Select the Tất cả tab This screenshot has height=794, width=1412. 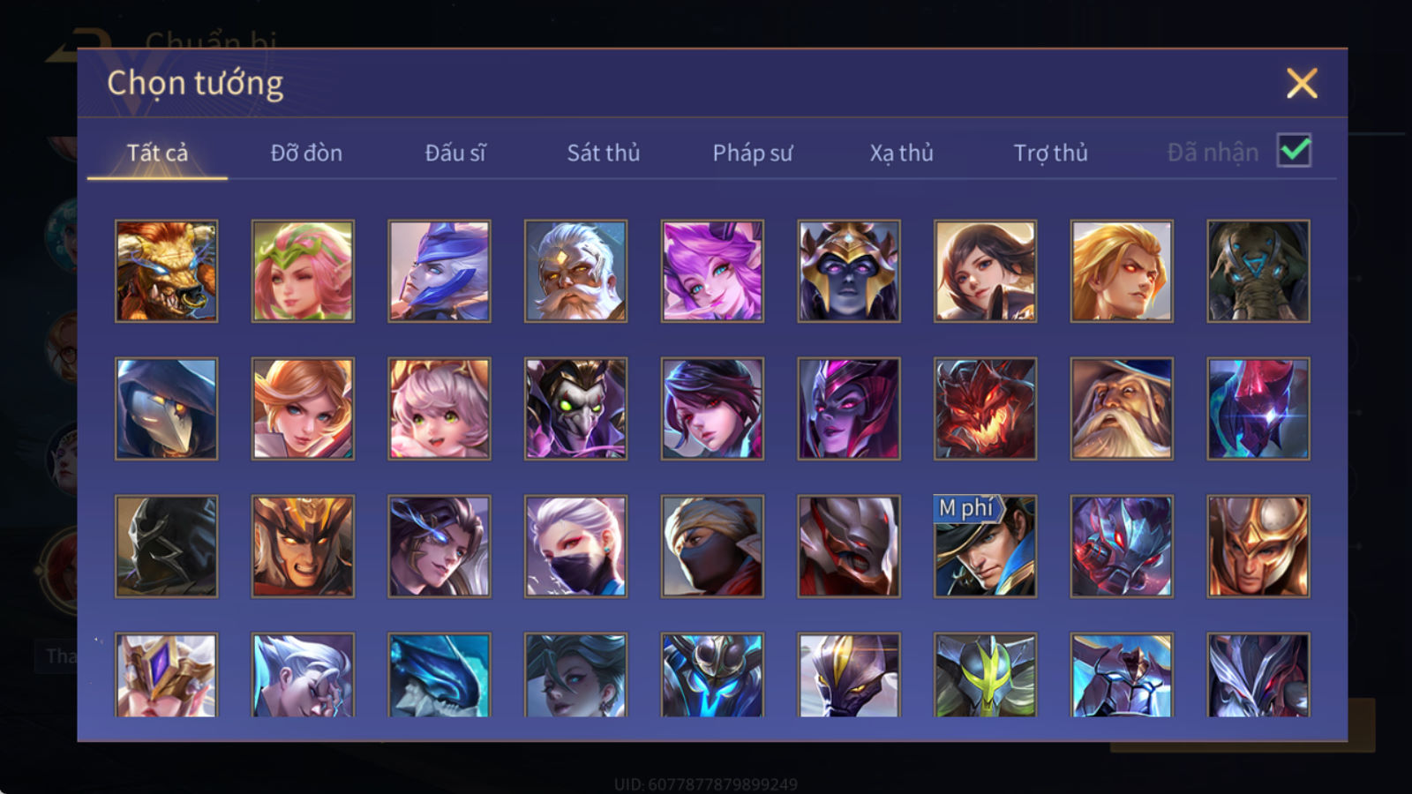tap(157, 153)
